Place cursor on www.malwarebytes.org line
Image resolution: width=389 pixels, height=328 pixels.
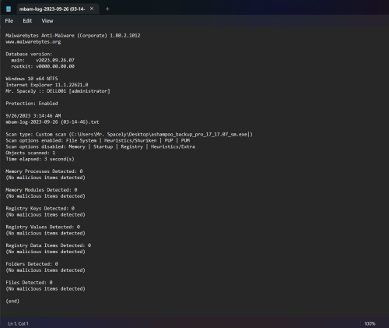click(x=33, y=42)
